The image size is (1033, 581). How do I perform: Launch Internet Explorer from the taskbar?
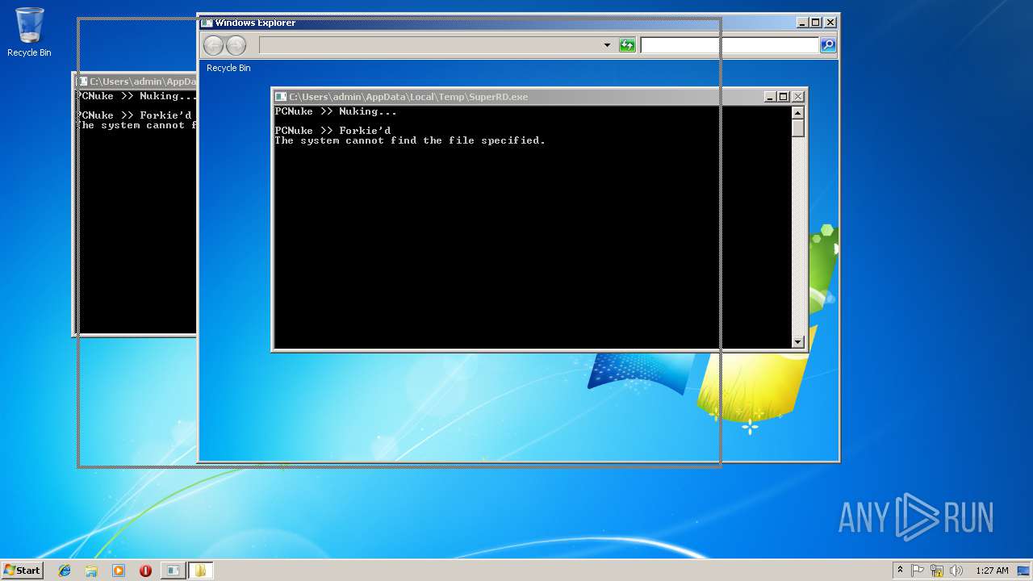(65, 571)
